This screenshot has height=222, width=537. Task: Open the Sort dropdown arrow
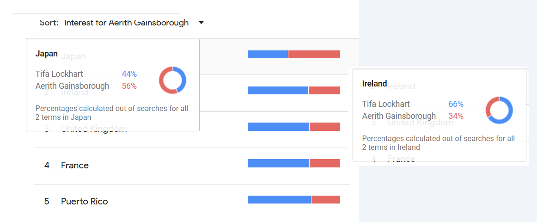201,23
